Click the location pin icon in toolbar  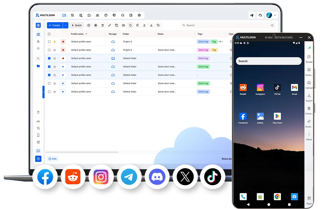click(x=137, y=25)
